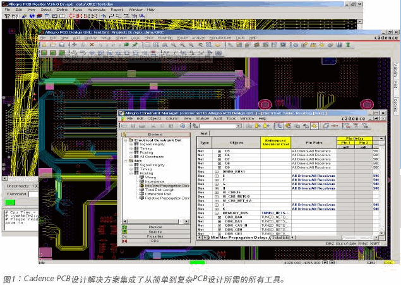Image resolution: width=401 pixels, height=285 pixels.
Task: Select Differential Pair in the Routing tree
Action: point(158,194)
